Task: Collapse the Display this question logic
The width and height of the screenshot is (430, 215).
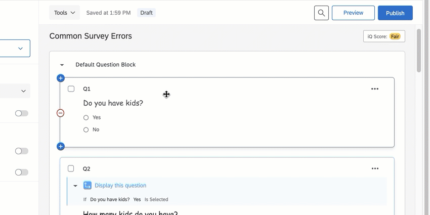Action: click(75, 186)
